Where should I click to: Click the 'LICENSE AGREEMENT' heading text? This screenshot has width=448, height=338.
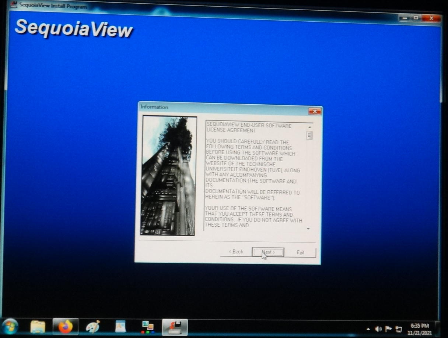[231, 130]
